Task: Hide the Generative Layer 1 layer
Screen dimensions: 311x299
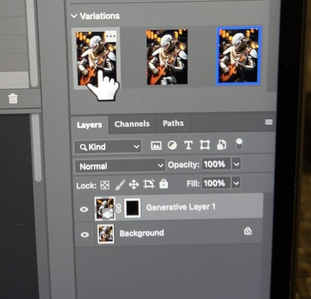Action: [84, 209]
